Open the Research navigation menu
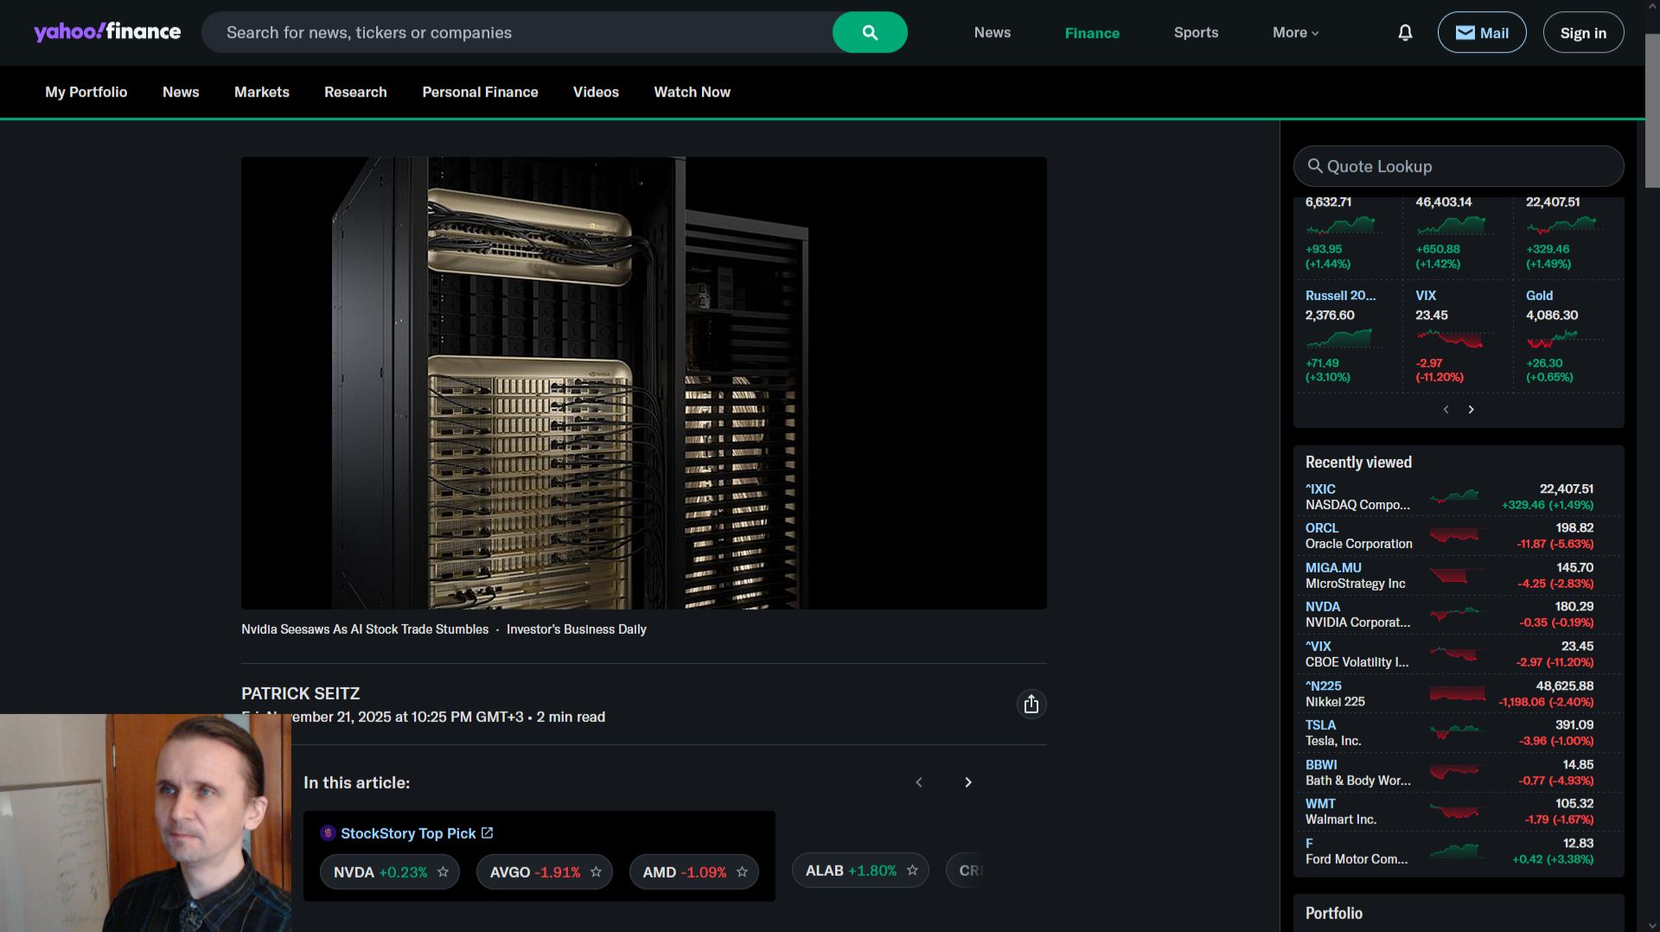This screenshot has width=1660, height=932. point(355,93)
